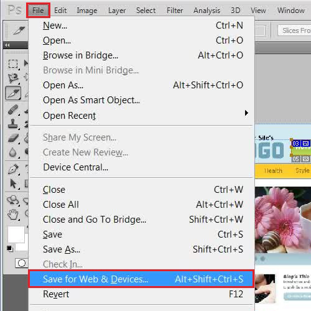Select the Clone Stamp tool
Image resolution: width=311 pixels, height=311 pixels.
pos(13,124)
